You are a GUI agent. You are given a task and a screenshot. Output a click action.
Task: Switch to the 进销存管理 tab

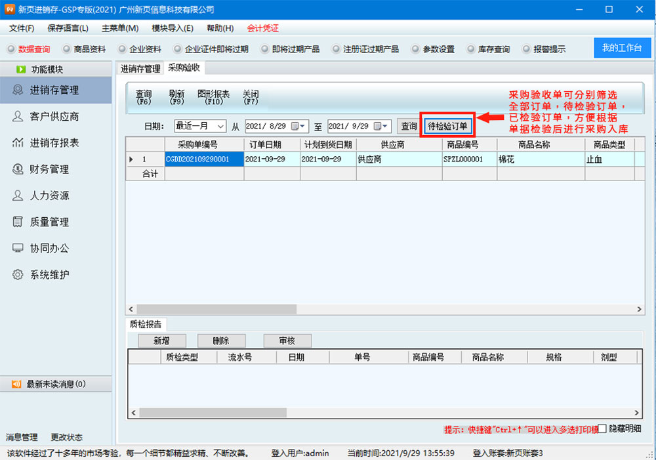click(x=140, y=68)
